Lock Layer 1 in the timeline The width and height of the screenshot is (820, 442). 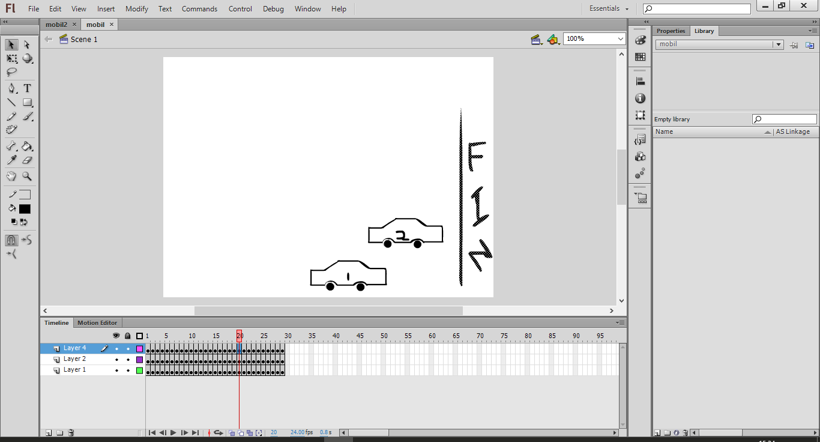coord(127,369)
